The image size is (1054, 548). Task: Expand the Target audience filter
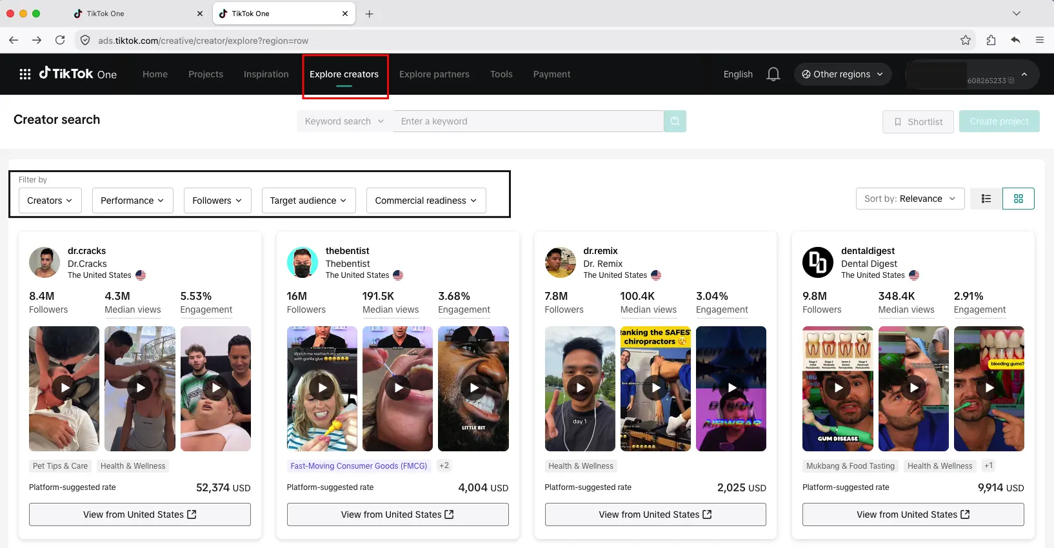click(x=308, y=201)
